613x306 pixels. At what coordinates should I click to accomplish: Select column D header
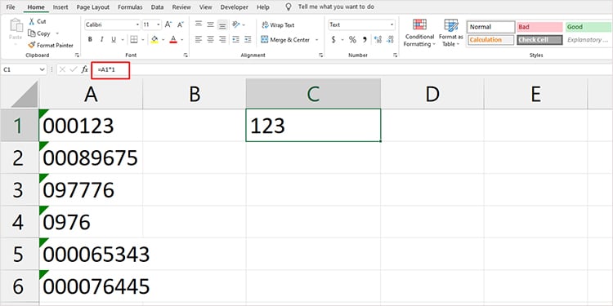coord(432,94)
